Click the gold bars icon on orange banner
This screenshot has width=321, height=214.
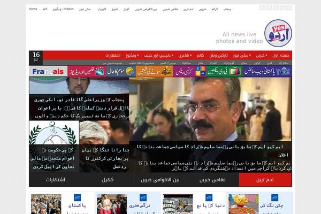pos(166,72)
